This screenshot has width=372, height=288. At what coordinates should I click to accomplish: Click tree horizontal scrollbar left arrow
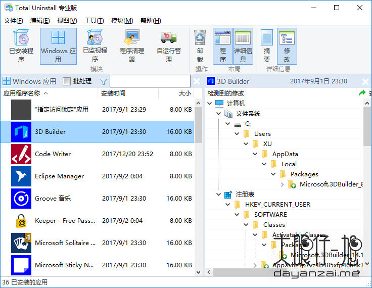209,272
